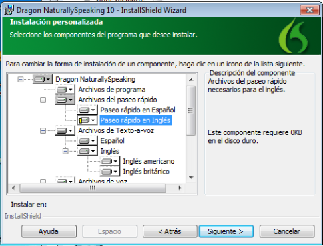This screenshot has width=323, height=246.
Task: Select the highlighted Paseo rápido en Inglés item
Action: pos(135,120)
